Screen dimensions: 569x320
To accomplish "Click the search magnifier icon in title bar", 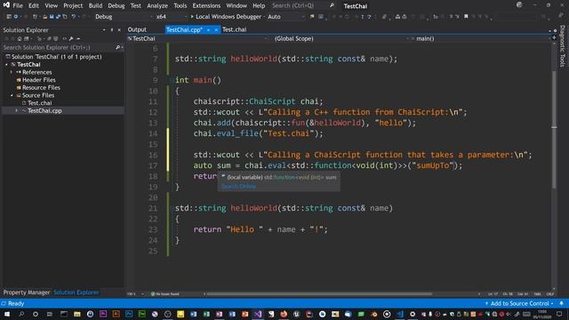I will coord(332,5).
